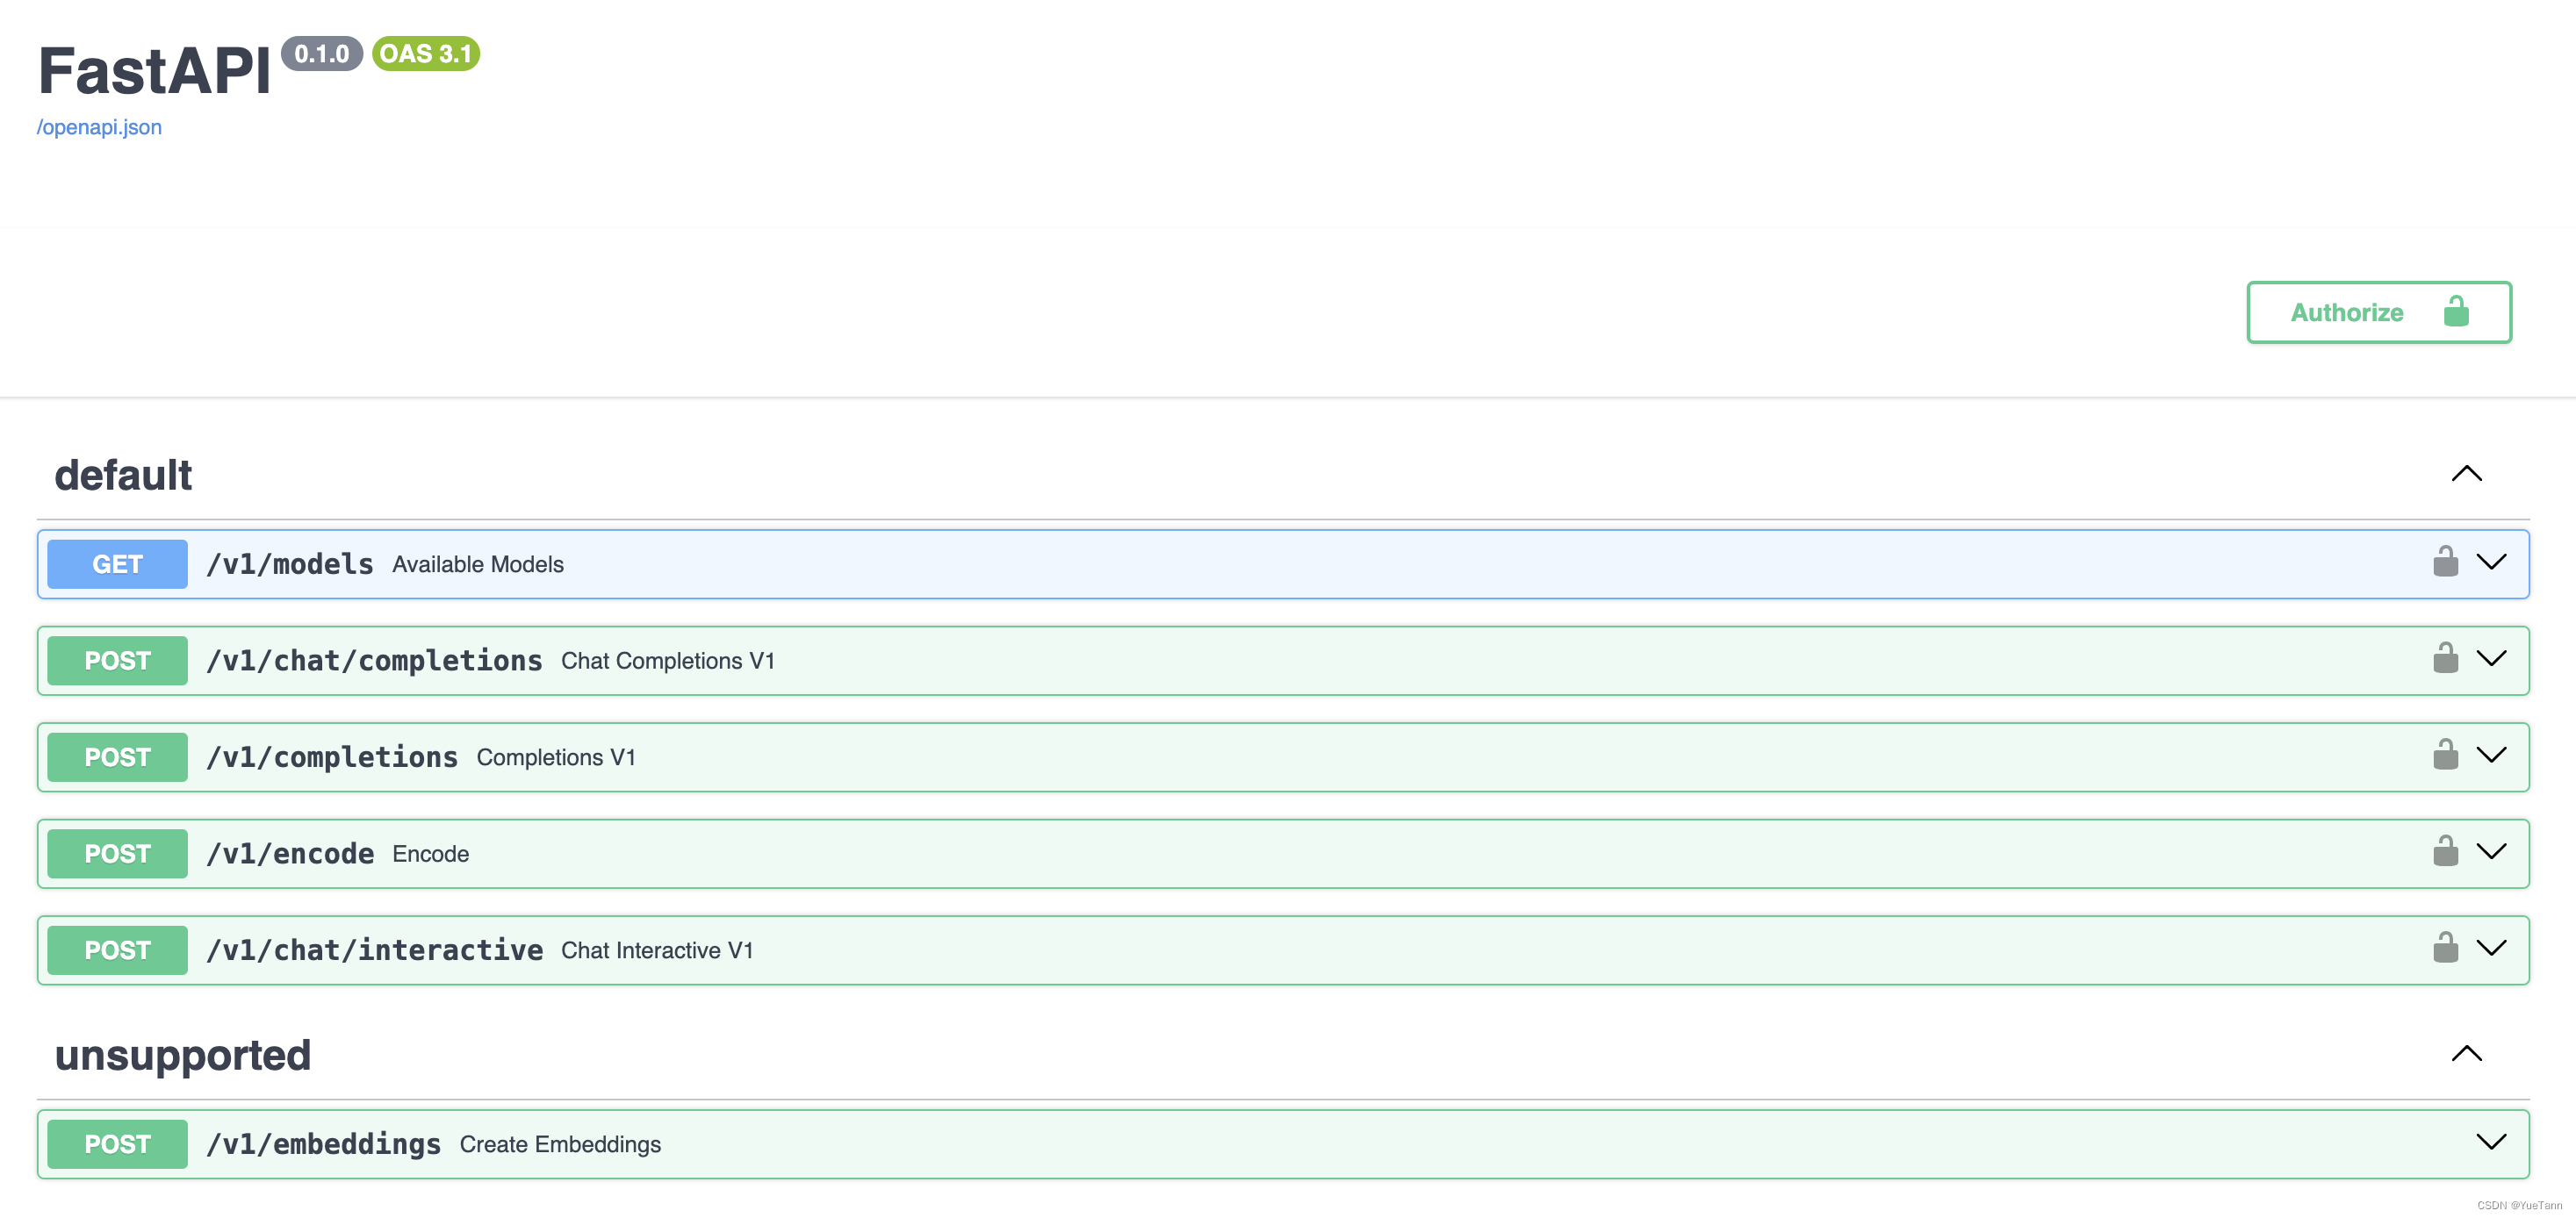2576x1218 pixels.
Task: Open the Authorize dialog
Action: pyautogui.click(x=2378, y=312)
